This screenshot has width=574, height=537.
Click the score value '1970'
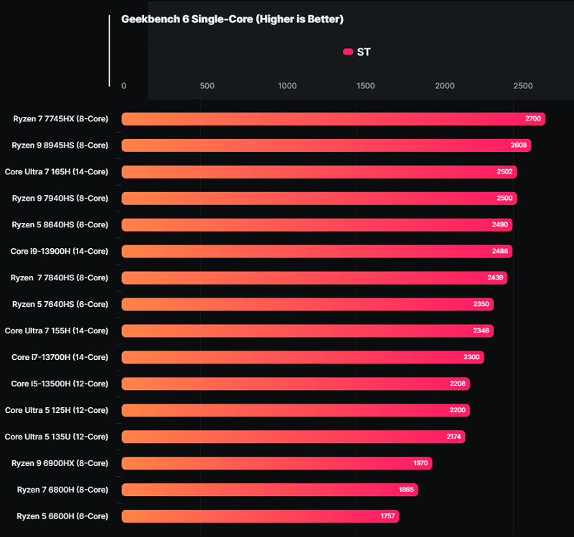(x=420, y=463)
